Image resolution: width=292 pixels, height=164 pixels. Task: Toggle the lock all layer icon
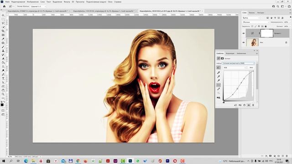266,26
